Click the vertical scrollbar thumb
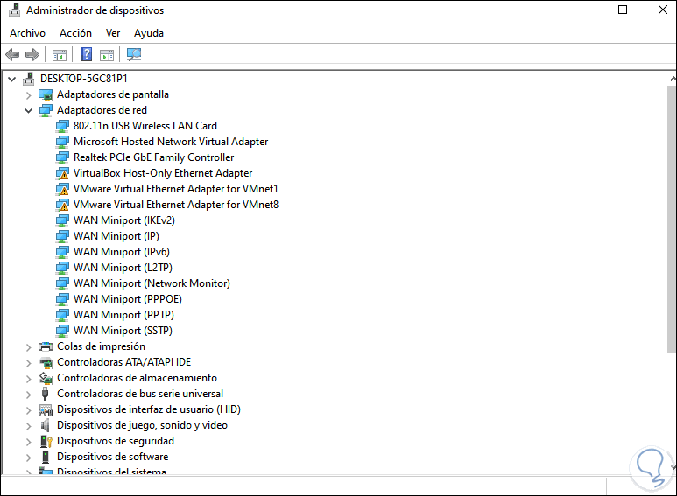Viewport: 677px width, 496px height. tap(672, 219)
